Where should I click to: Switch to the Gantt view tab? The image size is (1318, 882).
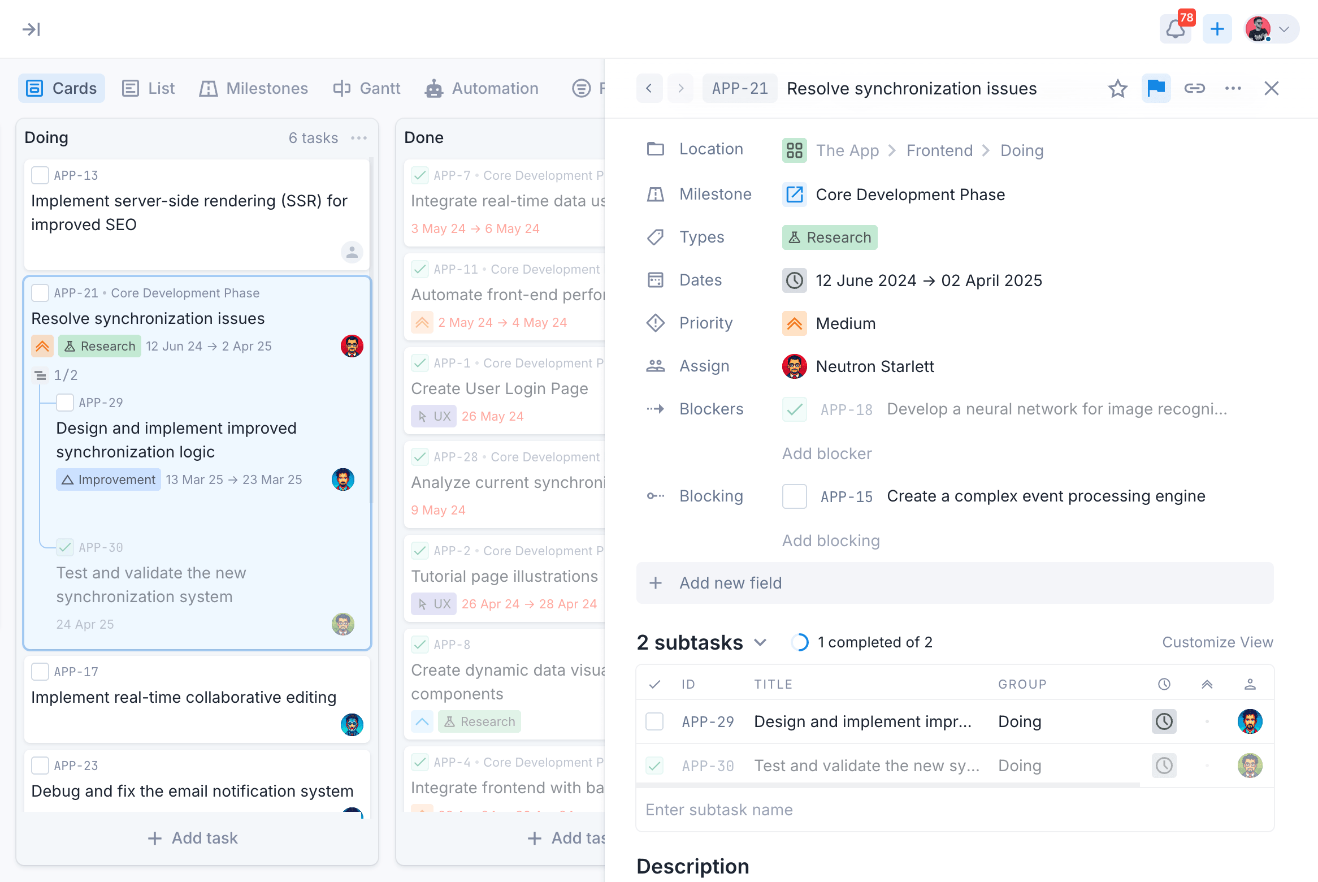tap(367, 89)
